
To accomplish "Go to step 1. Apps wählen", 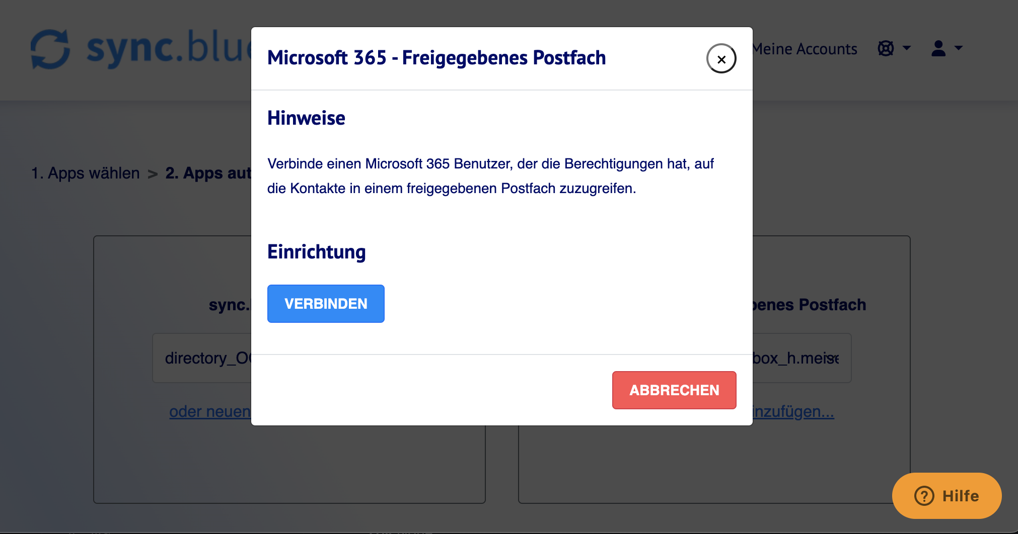I will (x=86, y=173).
